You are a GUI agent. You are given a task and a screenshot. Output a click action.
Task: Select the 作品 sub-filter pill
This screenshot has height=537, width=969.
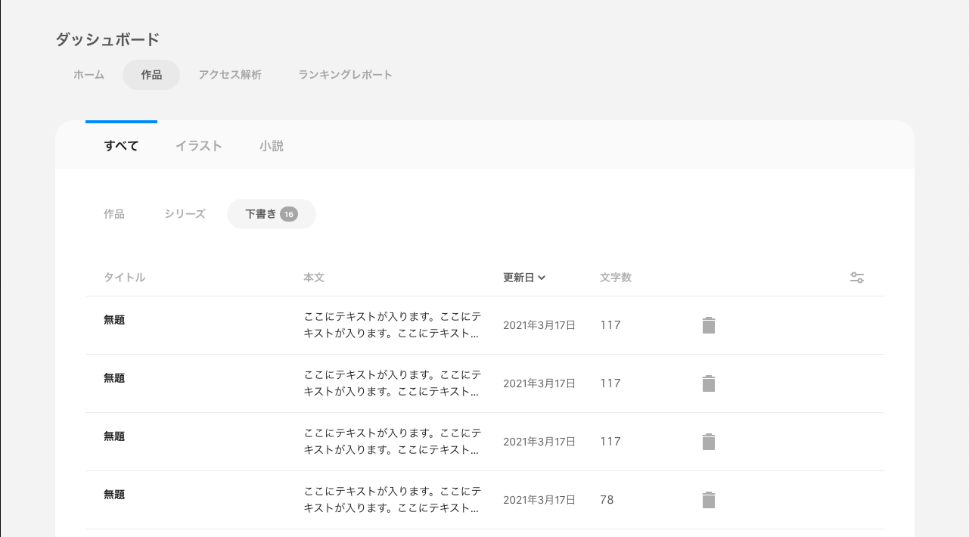click(114, 214)
